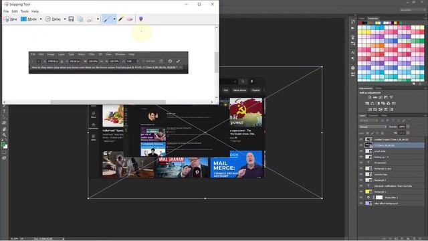Screen dimensions: 428x241
Task: Add a Brightness/Contrast adjustment
Action: (370, 97)
